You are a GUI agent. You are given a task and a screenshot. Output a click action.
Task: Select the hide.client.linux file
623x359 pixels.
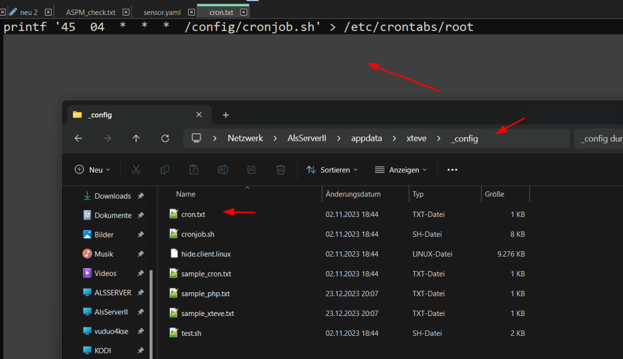206,254
